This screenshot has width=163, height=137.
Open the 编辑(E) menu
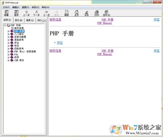pos(16,7)
